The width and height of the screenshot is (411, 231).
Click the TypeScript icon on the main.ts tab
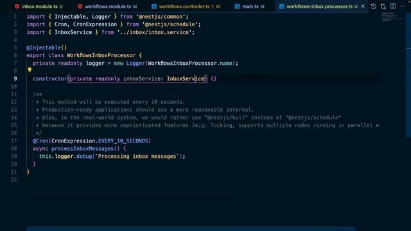pos(237,6)
